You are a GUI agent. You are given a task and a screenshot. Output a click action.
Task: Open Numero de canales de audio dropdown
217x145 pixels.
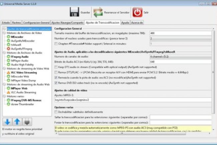[181, 57]
